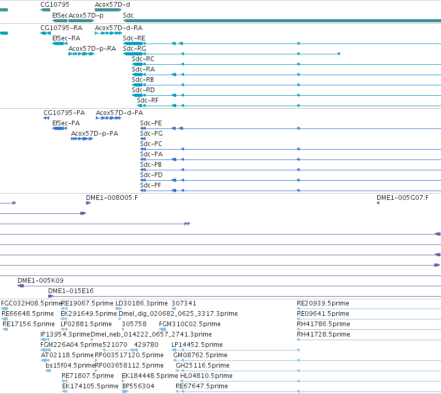This screenshot has width=441, height=394.
Task: Select the DME1-005G07.F clone label
Action: pyautogui.click(x=403, y=198)
